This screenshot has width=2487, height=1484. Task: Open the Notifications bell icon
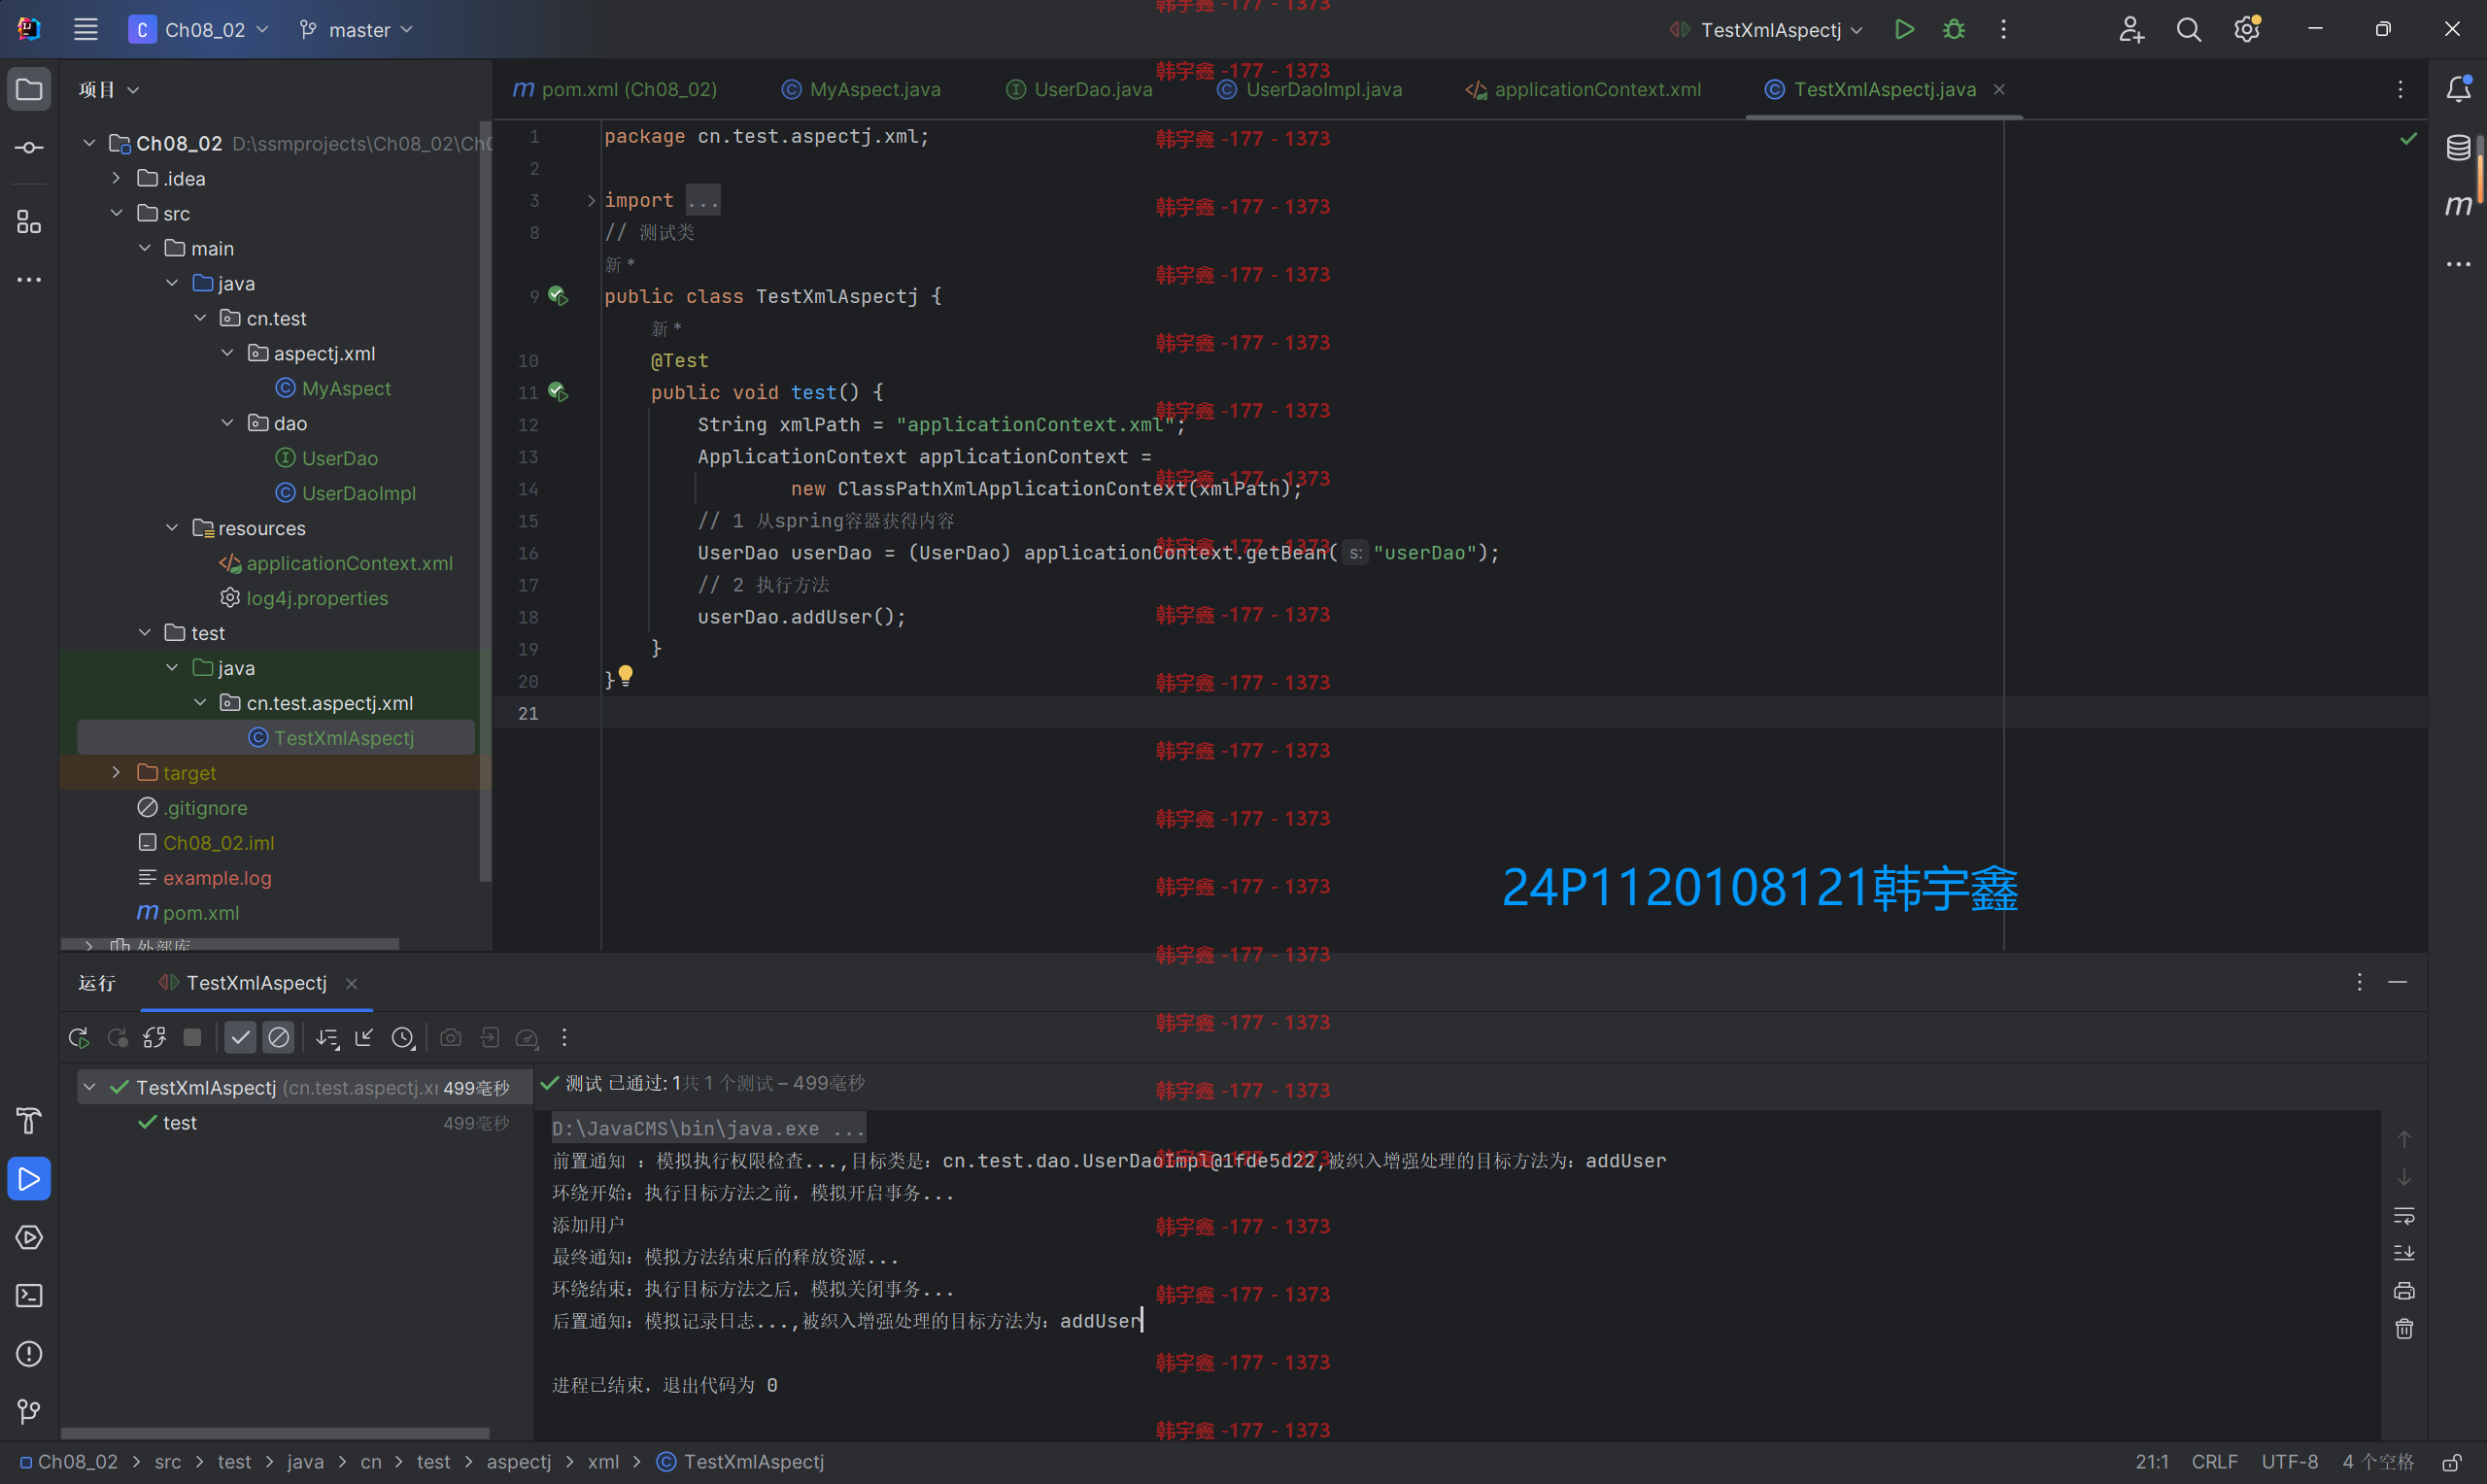[2458, 89]
